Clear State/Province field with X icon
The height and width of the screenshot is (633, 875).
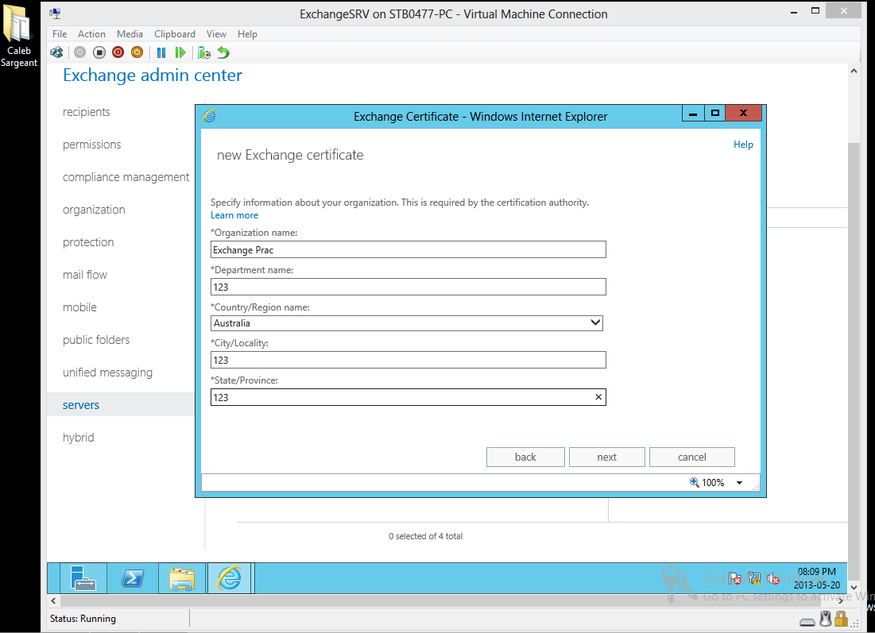598,397
